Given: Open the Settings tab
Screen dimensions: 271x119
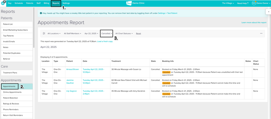Looking at the screenshot, I should 66,3.
